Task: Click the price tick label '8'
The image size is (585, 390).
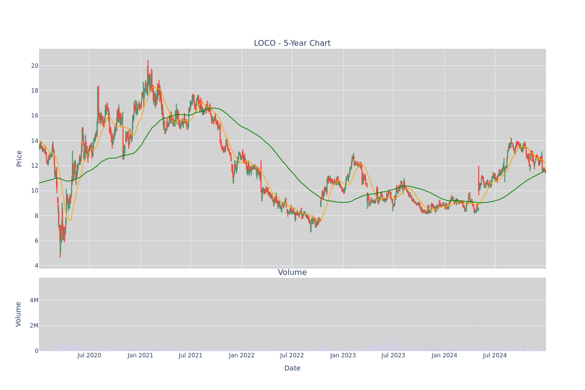Action: [x=37, y=216]
